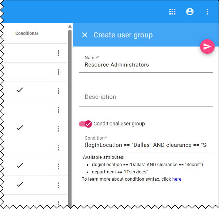Open the first row's three-dot menu

[x=58, y=53]
